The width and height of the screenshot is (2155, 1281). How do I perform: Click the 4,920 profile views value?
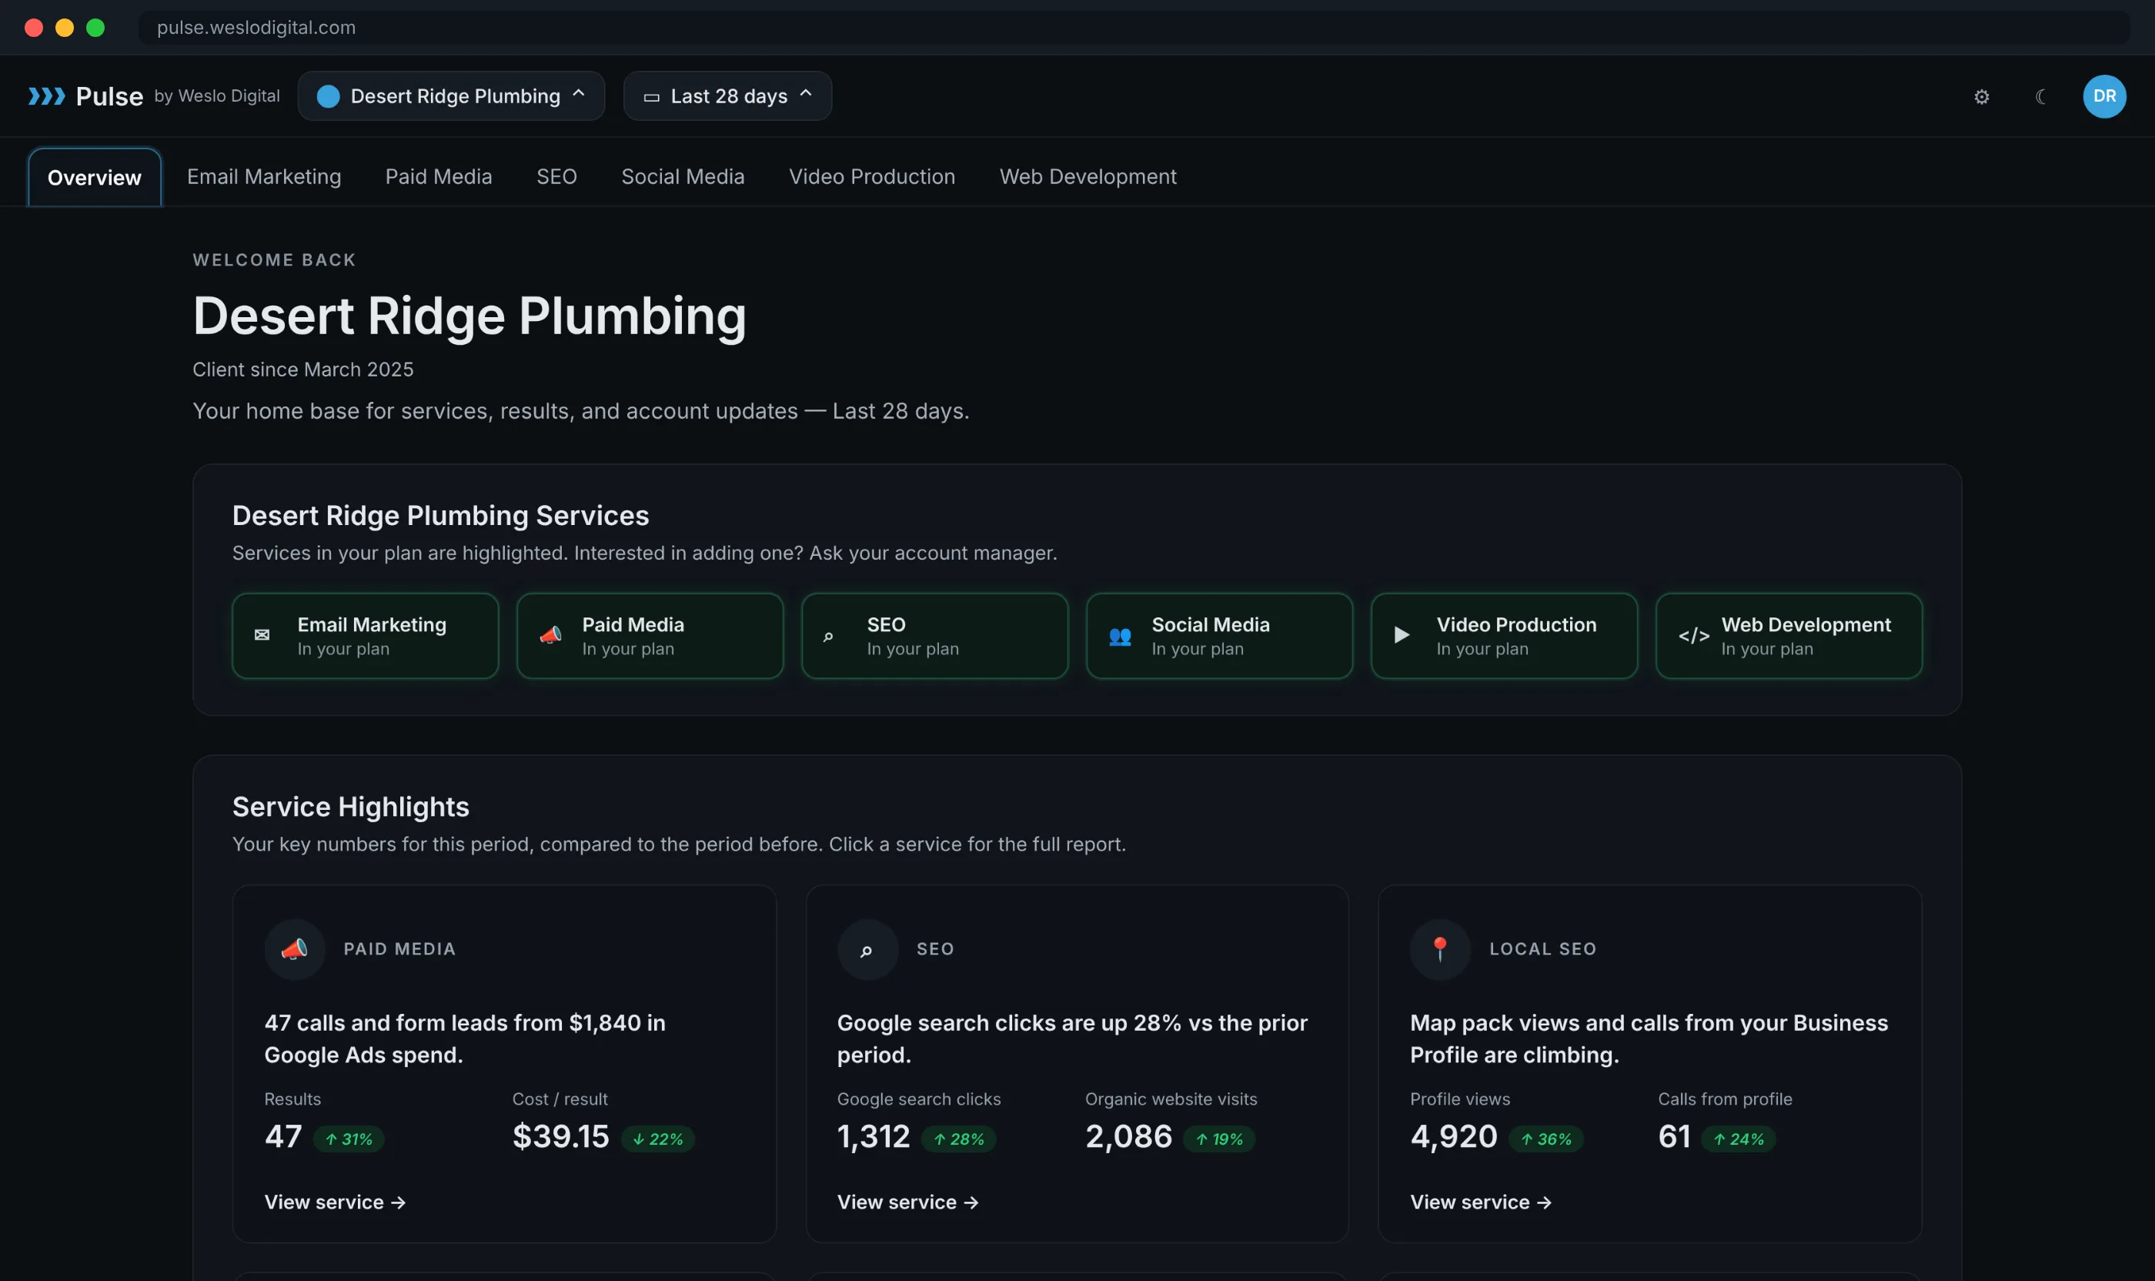[x=1453, y=1137]
